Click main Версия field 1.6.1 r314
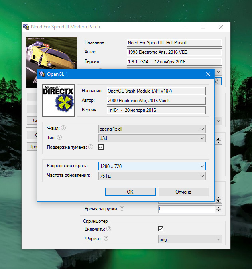The width and height of the screenshot is (252, 269). coord(174,62)
